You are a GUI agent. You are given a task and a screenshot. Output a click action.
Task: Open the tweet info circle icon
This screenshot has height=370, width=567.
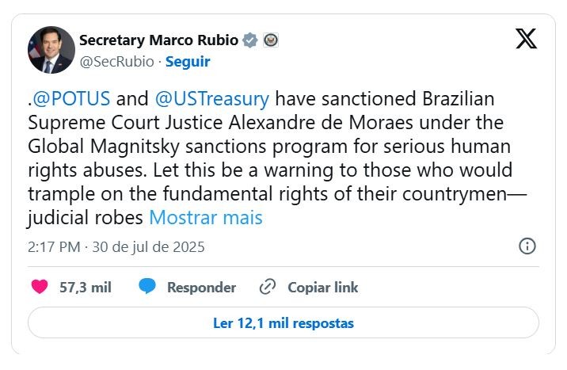(x=527, y=246)
